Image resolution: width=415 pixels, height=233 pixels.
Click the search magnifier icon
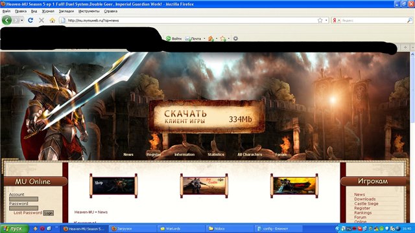coord(409,20)
